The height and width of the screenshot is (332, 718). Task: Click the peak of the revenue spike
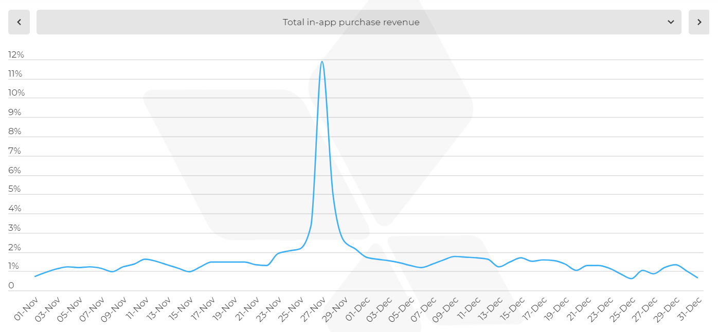tap(322, 62)
